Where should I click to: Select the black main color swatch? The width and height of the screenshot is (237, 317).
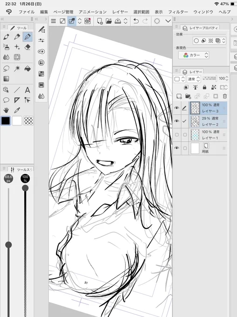click(6, 121)
